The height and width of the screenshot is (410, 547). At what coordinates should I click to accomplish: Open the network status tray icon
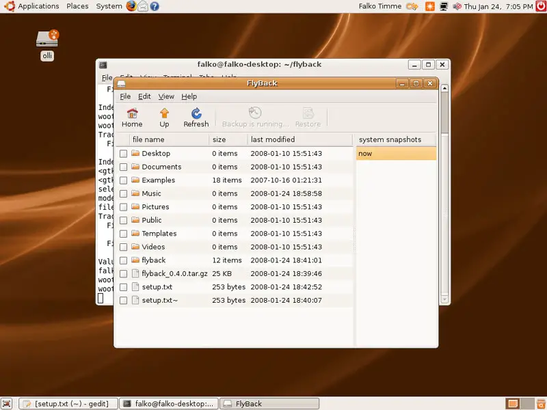coord(444,6)
